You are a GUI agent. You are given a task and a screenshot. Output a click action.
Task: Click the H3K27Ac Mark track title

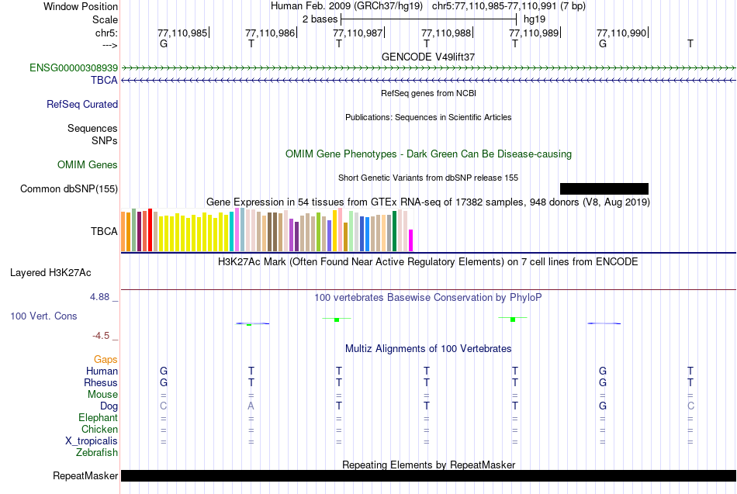coord(428,262)
